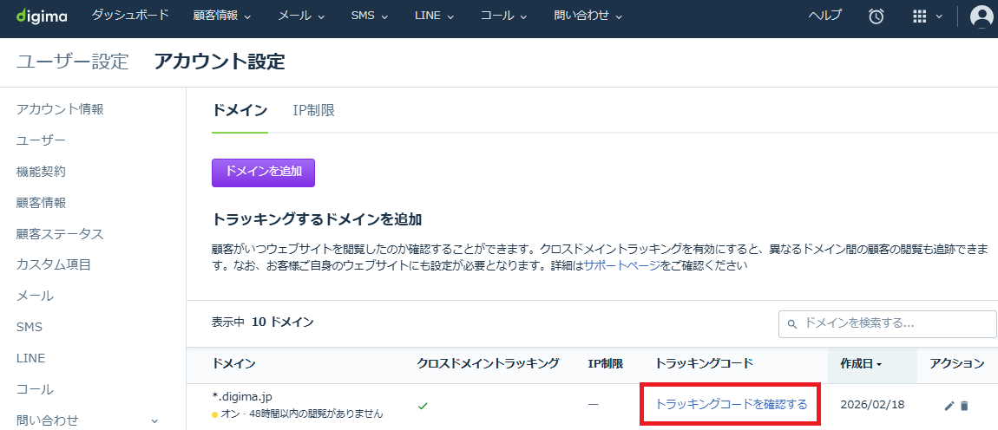998x430 pixels.
Task: Select the アカウント設定 tab
Action: [x=220, y=62]
